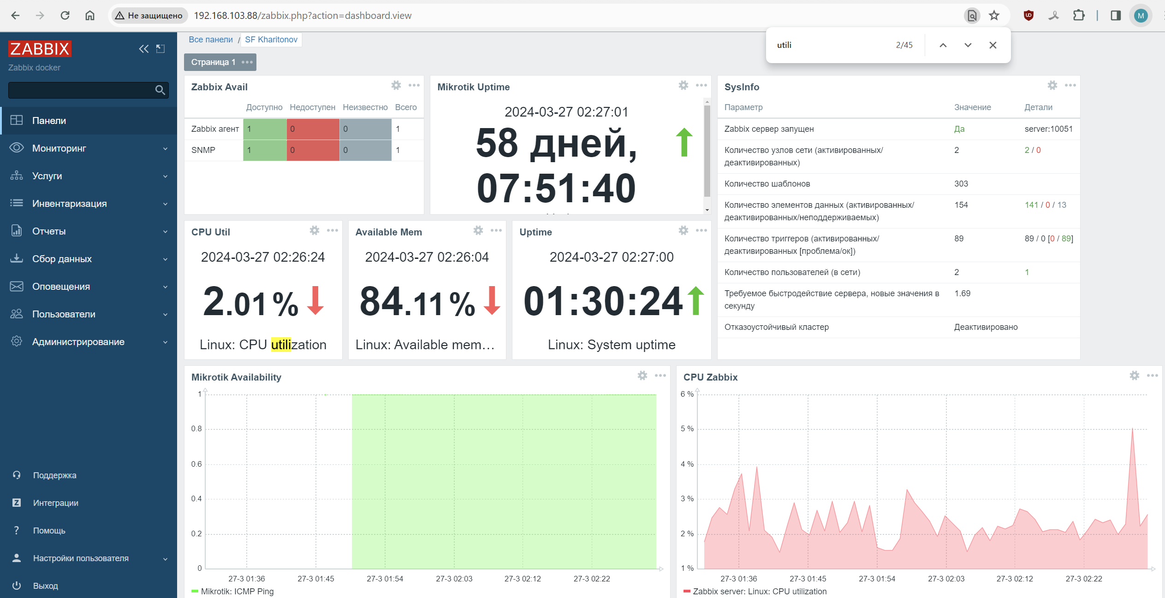Open three-dot menu of SysInfo widget
Screen dimensions: 1165x598
point(1070,85)
